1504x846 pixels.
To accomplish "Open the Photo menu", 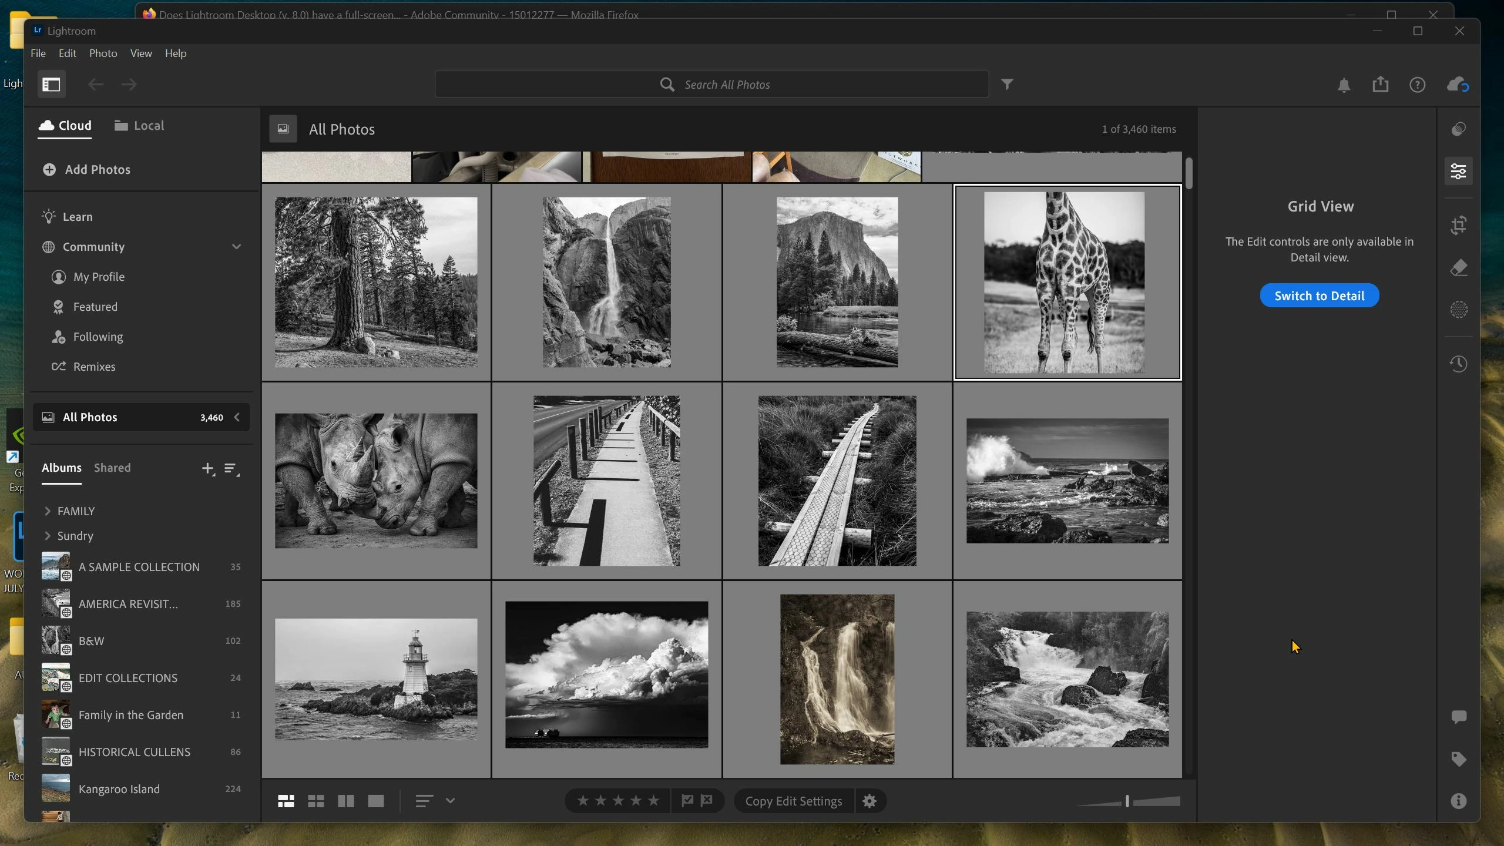I will 103,53.
